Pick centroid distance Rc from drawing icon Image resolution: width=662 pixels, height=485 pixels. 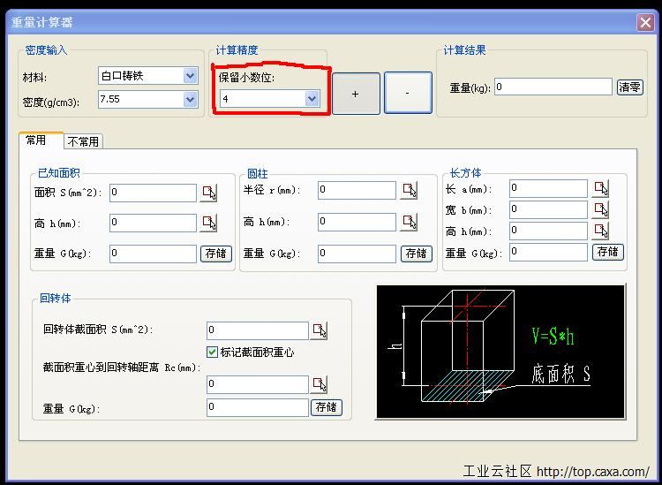(319, 384)
